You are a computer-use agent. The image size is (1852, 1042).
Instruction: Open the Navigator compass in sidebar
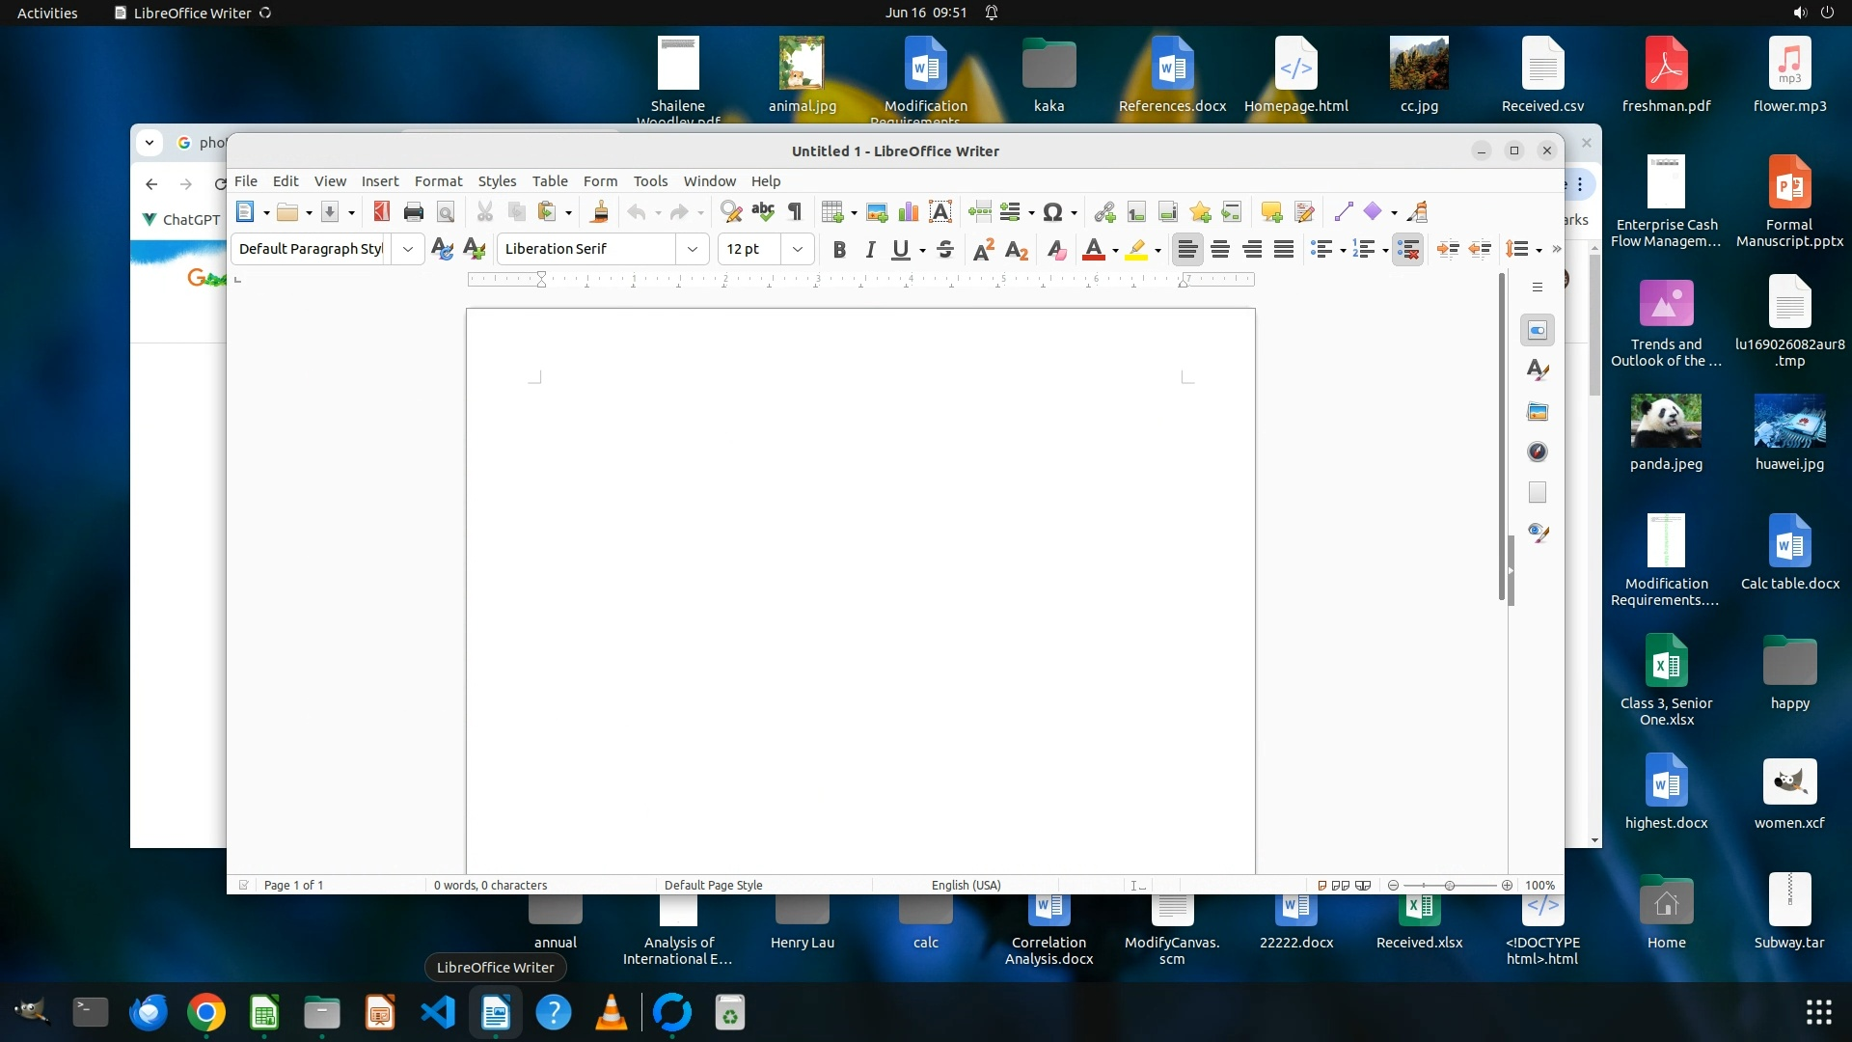(1538, 452)
